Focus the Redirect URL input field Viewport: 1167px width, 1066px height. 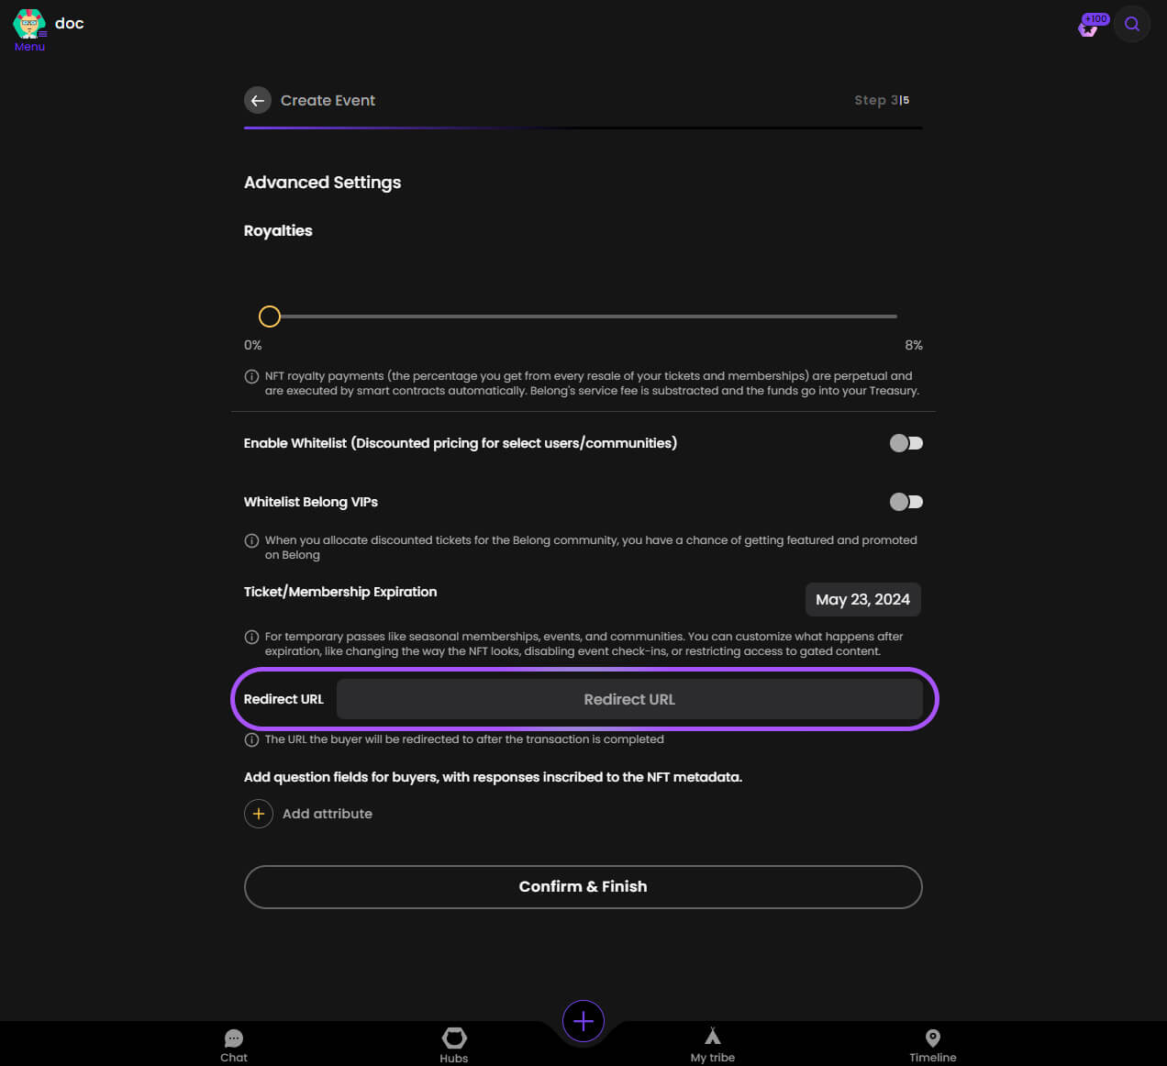(629, 699)
